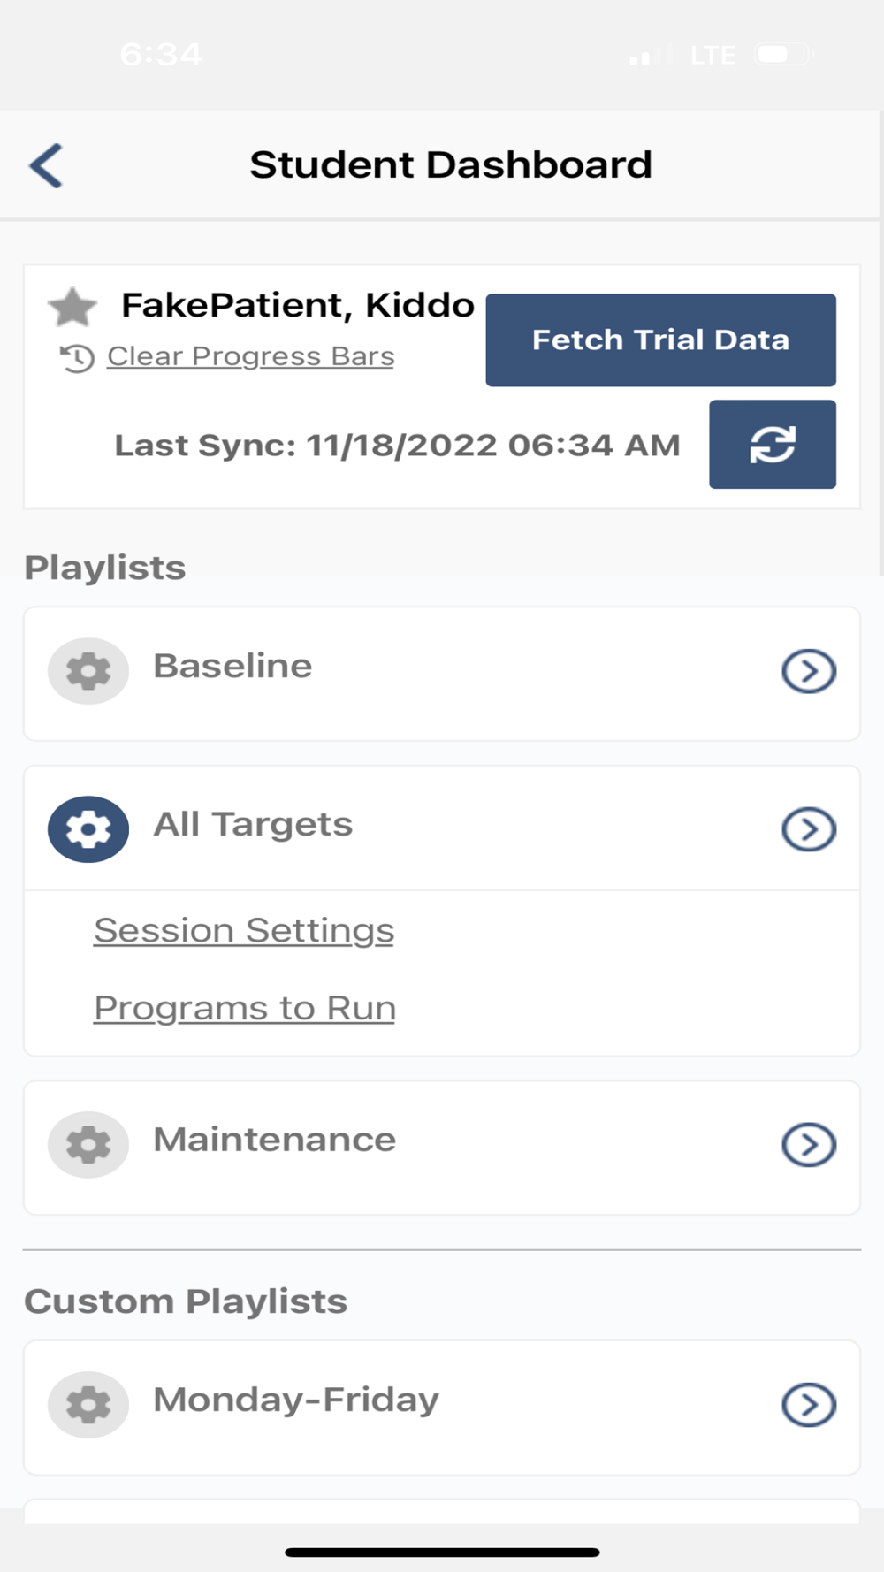Select the Baseline playlist label
The image size is (884, 1572).
pyautogui.click(x=232, y=666)
